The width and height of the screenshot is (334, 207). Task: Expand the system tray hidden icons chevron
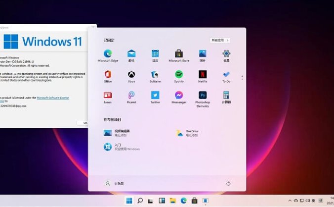coord(290,201)
